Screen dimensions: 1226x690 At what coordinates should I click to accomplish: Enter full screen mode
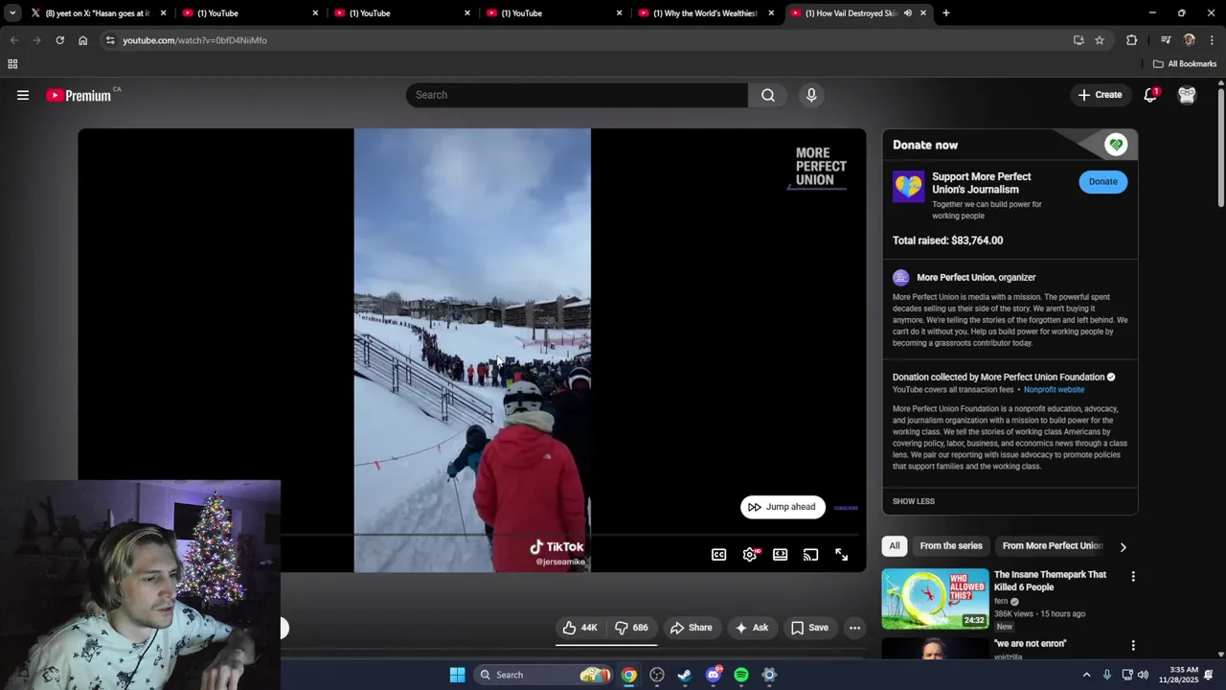[842, 555]
